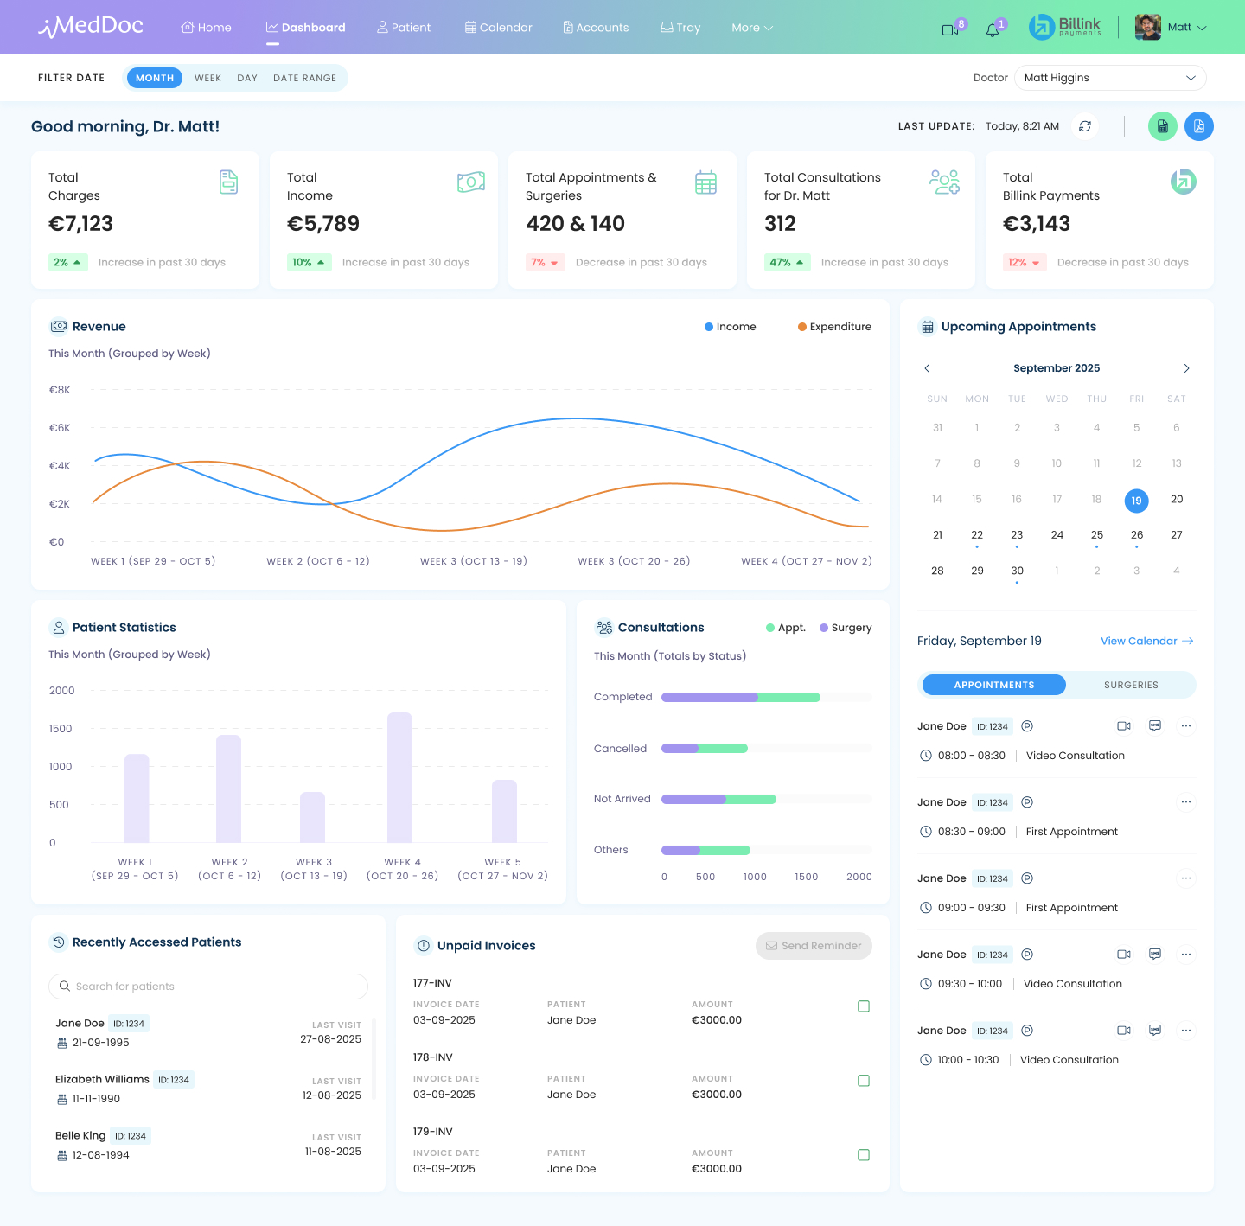The image size is (1245, 1226).
Task: Filter date by Month
Action: coord(155,78)
